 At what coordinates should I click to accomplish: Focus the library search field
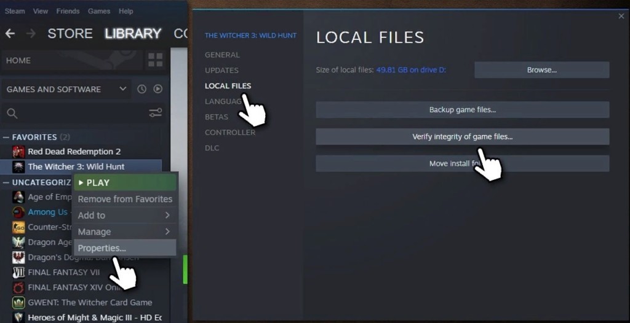click(83, 114)
